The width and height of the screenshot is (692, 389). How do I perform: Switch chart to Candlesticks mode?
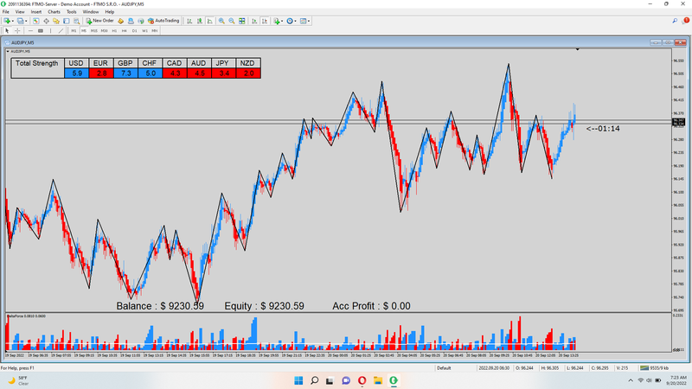tap(200, 21)
